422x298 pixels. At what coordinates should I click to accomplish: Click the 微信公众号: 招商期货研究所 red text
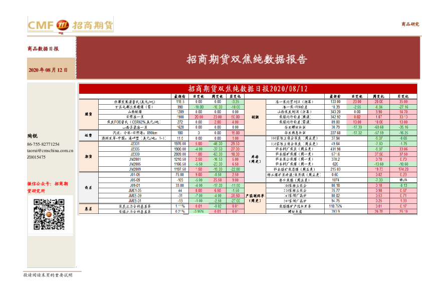pos(50,187)
